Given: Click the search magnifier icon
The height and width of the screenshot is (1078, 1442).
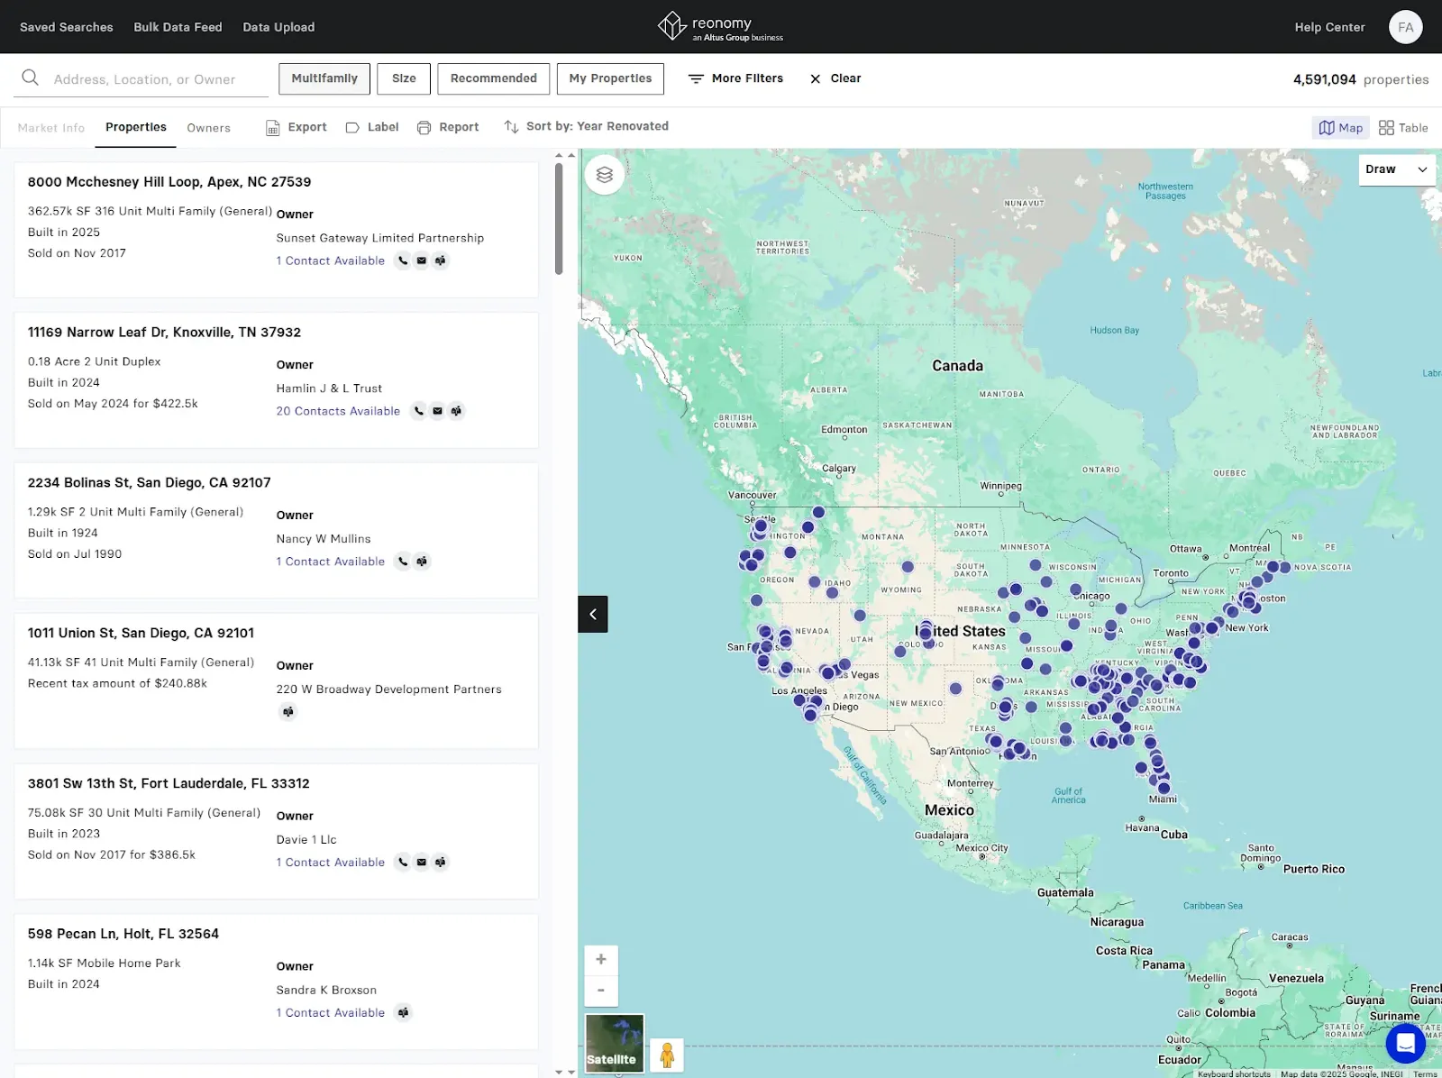Looking at the screenshot, I should click(30, 78).
